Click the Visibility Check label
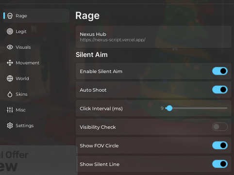The width and height of the screenshot is (234, 175). pyautogui.click(x=98, y=127)
